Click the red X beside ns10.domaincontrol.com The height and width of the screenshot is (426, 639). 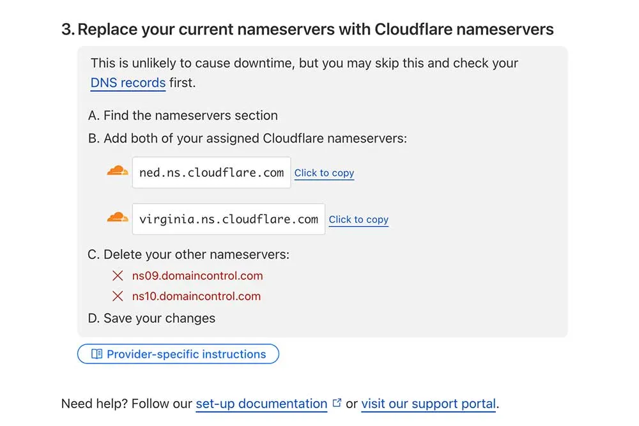[118, 296]
